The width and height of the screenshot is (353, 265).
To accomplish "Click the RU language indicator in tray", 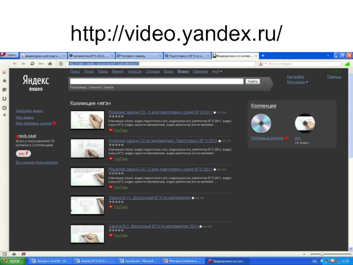I will pyautogui.click(x=315, y=261).
